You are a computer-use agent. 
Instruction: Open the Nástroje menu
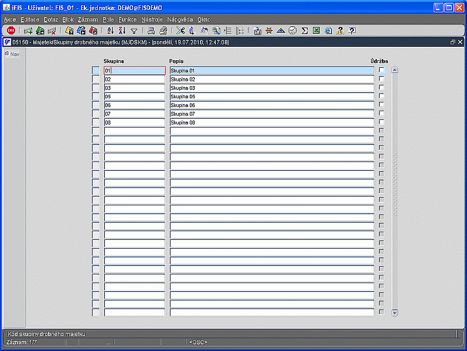pyautogui.click(x=152, y=19)
